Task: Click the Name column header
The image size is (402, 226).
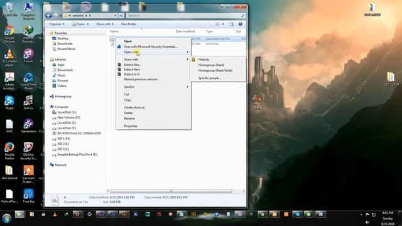Action: coord(114,31)
